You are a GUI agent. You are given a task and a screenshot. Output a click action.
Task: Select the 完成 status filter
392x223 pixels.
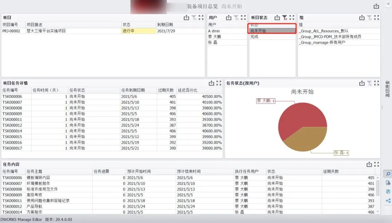[x=272, y=36]
